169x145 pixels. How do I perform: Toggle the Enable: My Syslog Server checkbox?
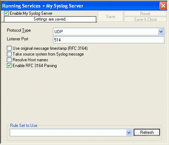(6, 13)
